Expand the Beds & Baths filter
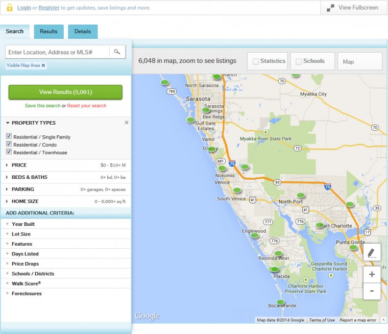Viewport: 388px width, 334px height. (x=29, y=177)
